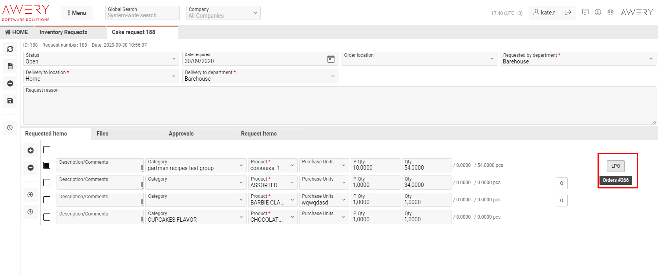Click the refresh icon in left sidebar
Screen dimensions: 658x275
coord(10,49)
